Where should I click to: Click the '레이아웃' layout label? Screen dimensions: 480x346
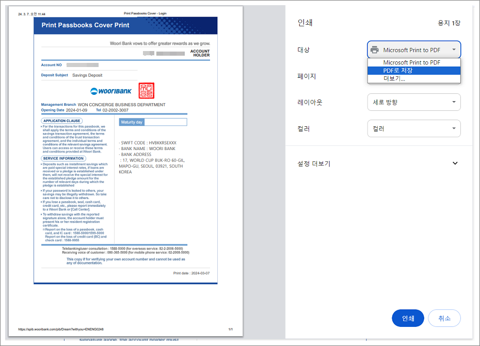pos(310,102)
